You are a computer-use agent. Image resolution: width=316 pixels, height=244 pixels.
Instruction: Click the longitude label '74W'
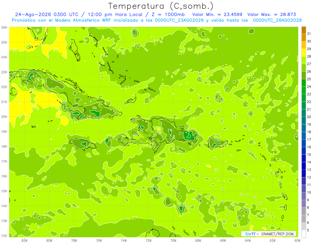[x=124, y=240]
